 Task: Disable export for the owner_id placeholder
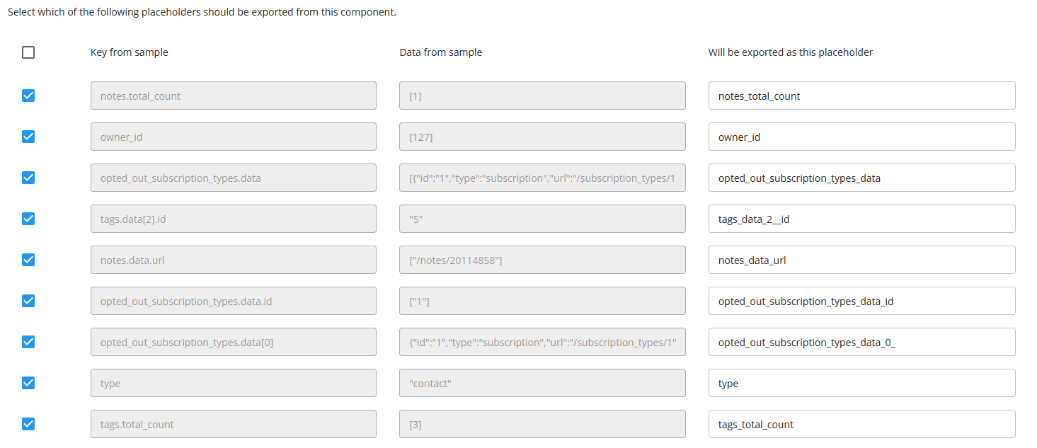click(x=28, y=136)
